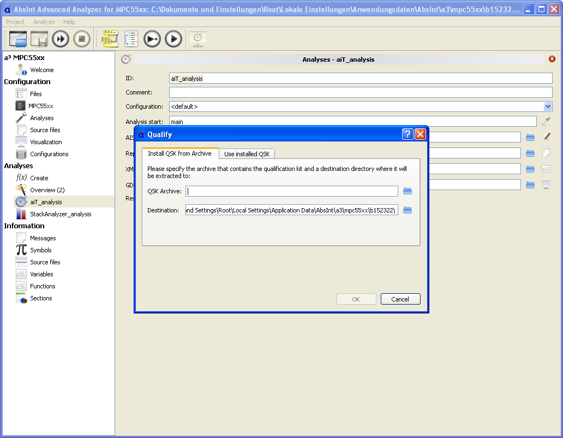Open project icon in toolbar
The image size is (563, 438).
click(18, 39)
